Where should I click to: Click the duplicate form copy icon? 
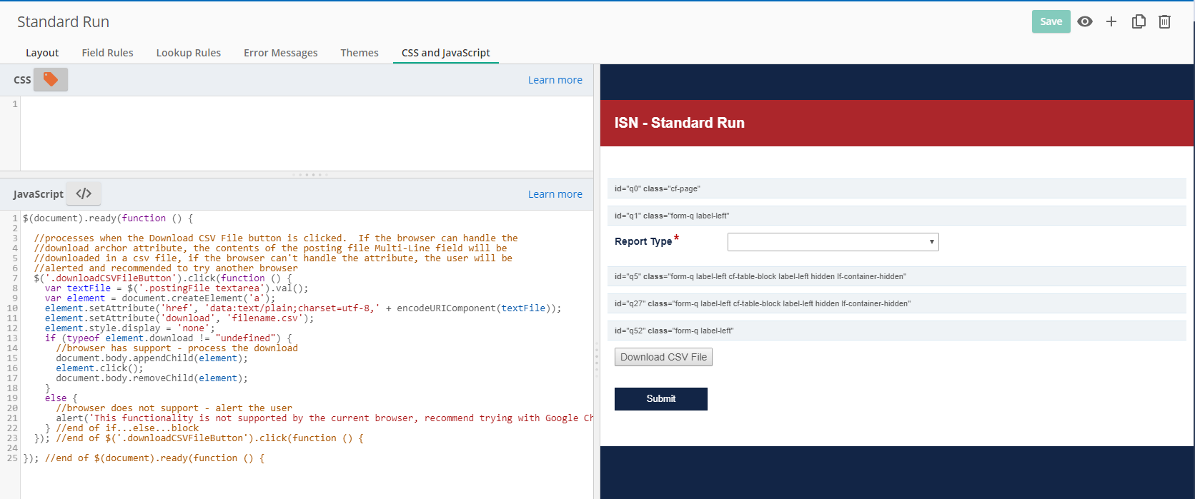[x=1139, y=21]
